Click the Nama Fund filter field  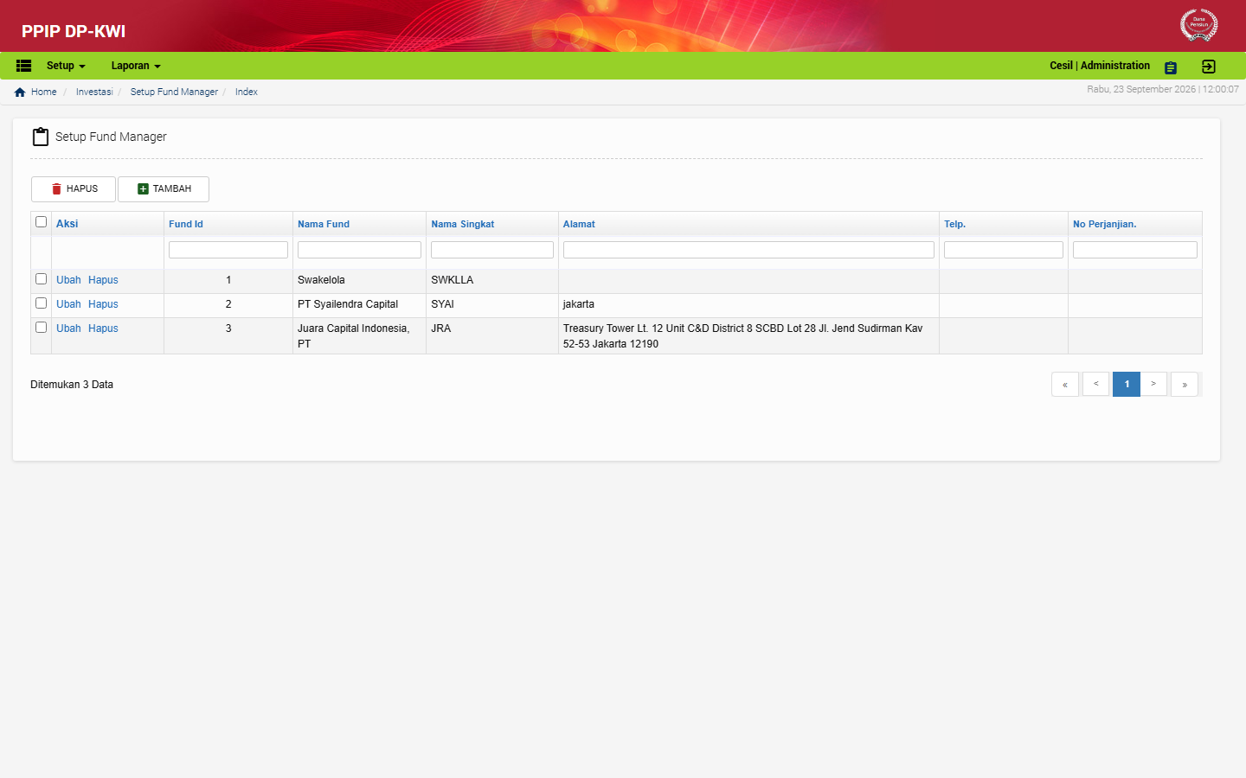(x=359, y=250)
